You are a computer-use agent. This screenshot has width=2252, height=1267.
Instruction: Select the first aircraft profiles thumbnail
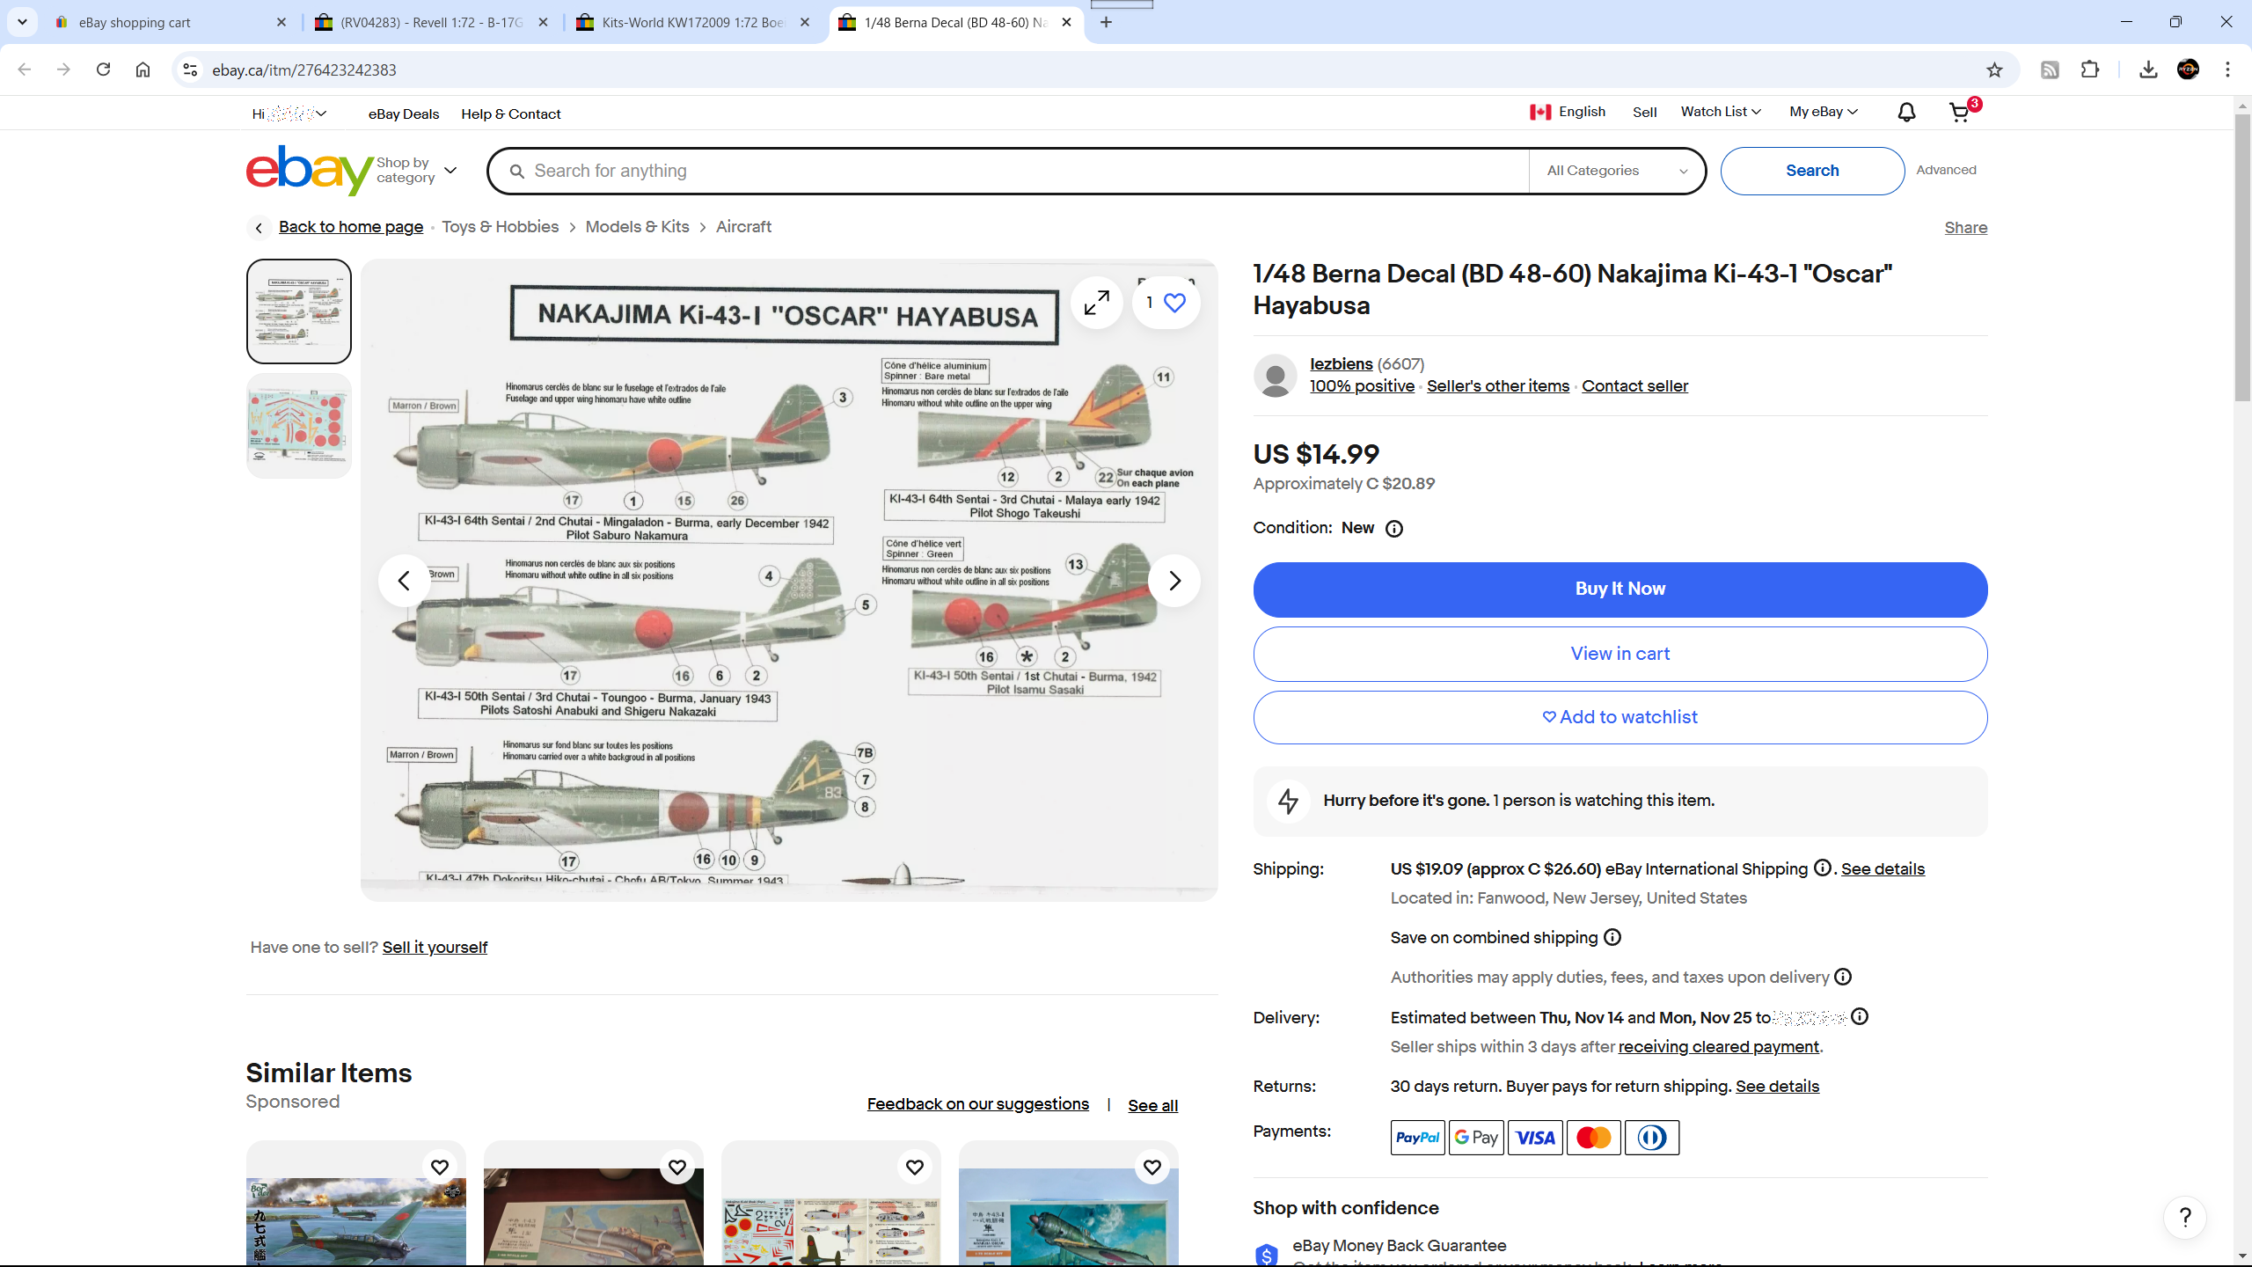click(299, 311)
